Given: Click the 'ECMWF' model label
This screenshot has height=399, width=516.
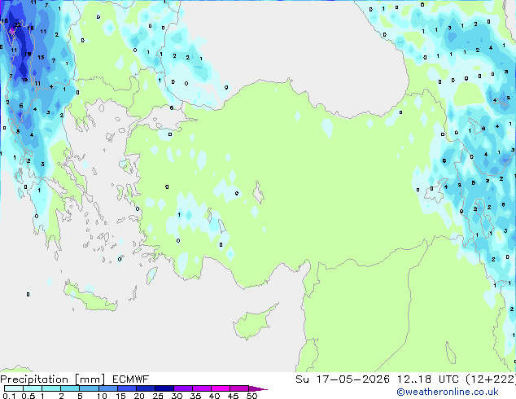Looking at the screenshot, I should point(131,379).
